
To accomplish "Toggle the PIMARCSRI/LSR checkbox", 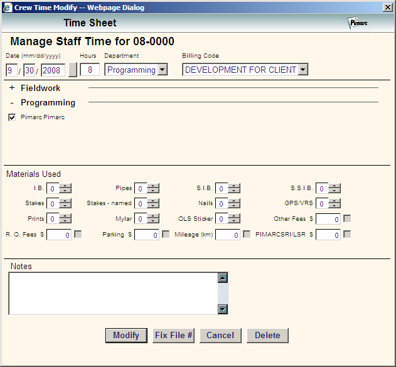I will (x=347, y=234).
